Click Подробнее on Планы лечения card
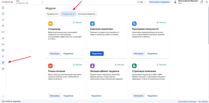This screenshot has height=103, width=209. 68,96
